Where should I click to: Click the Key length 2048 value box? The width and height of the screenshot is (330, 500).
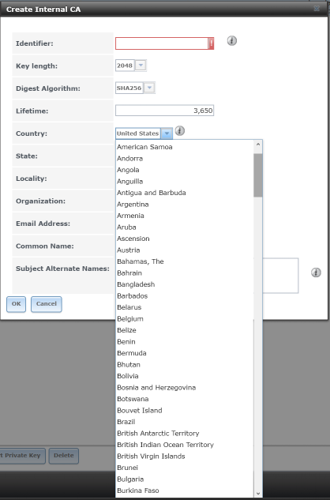click(x=125, y=66)
